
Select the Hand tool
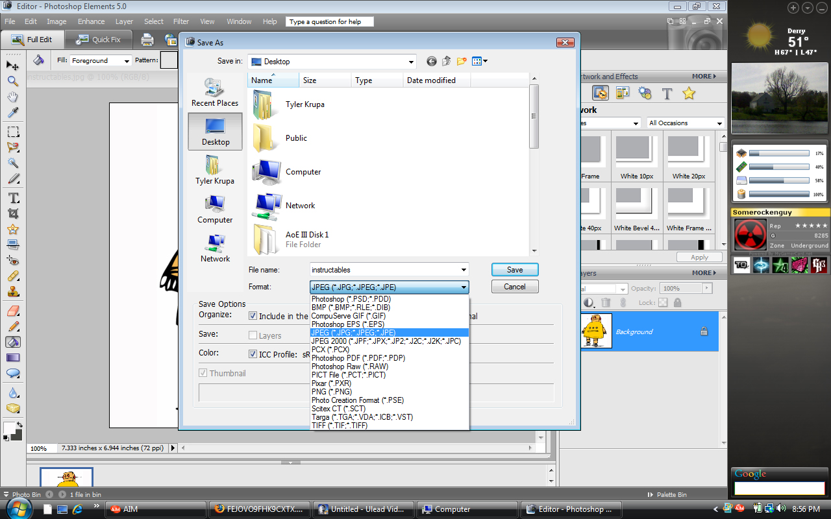point(12,97)
